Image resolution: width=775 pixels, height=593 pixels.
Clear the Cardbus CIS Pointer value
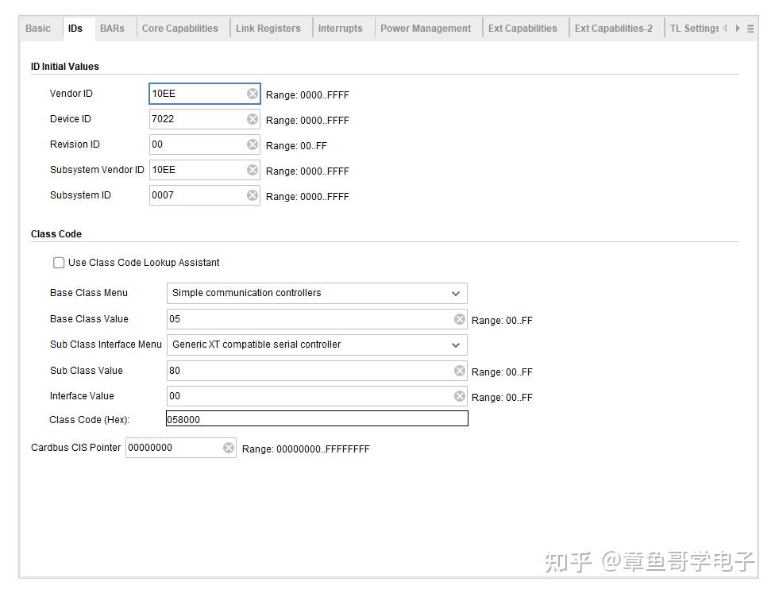(x=229, y=448)
